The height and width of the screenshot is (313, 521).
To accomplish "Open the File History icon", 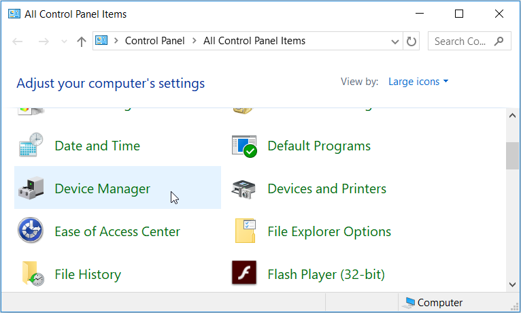I will pos(31,274).
